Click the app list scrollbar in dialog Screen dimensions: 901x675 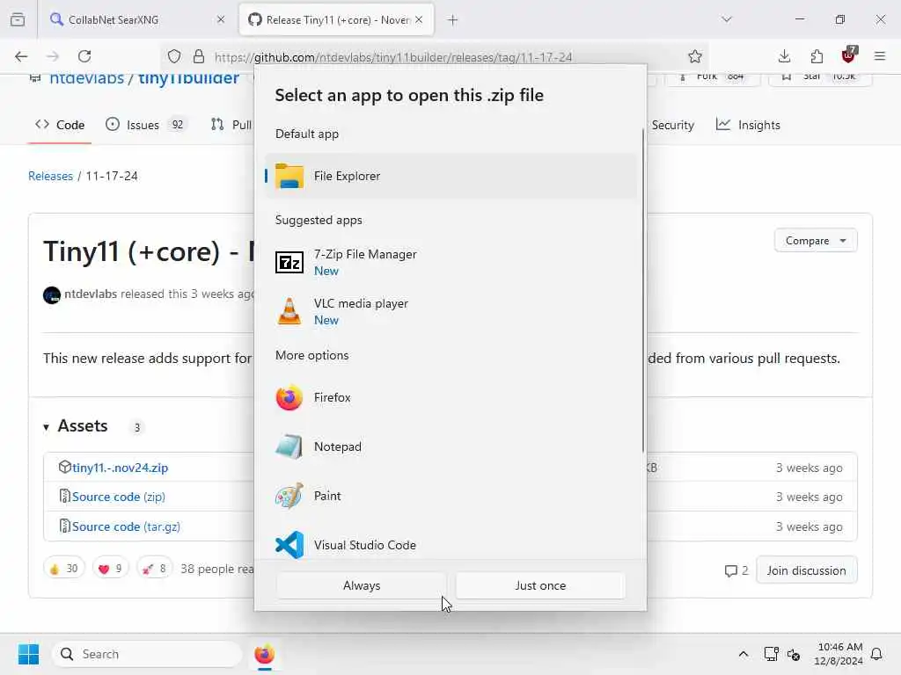pos(643,290)
